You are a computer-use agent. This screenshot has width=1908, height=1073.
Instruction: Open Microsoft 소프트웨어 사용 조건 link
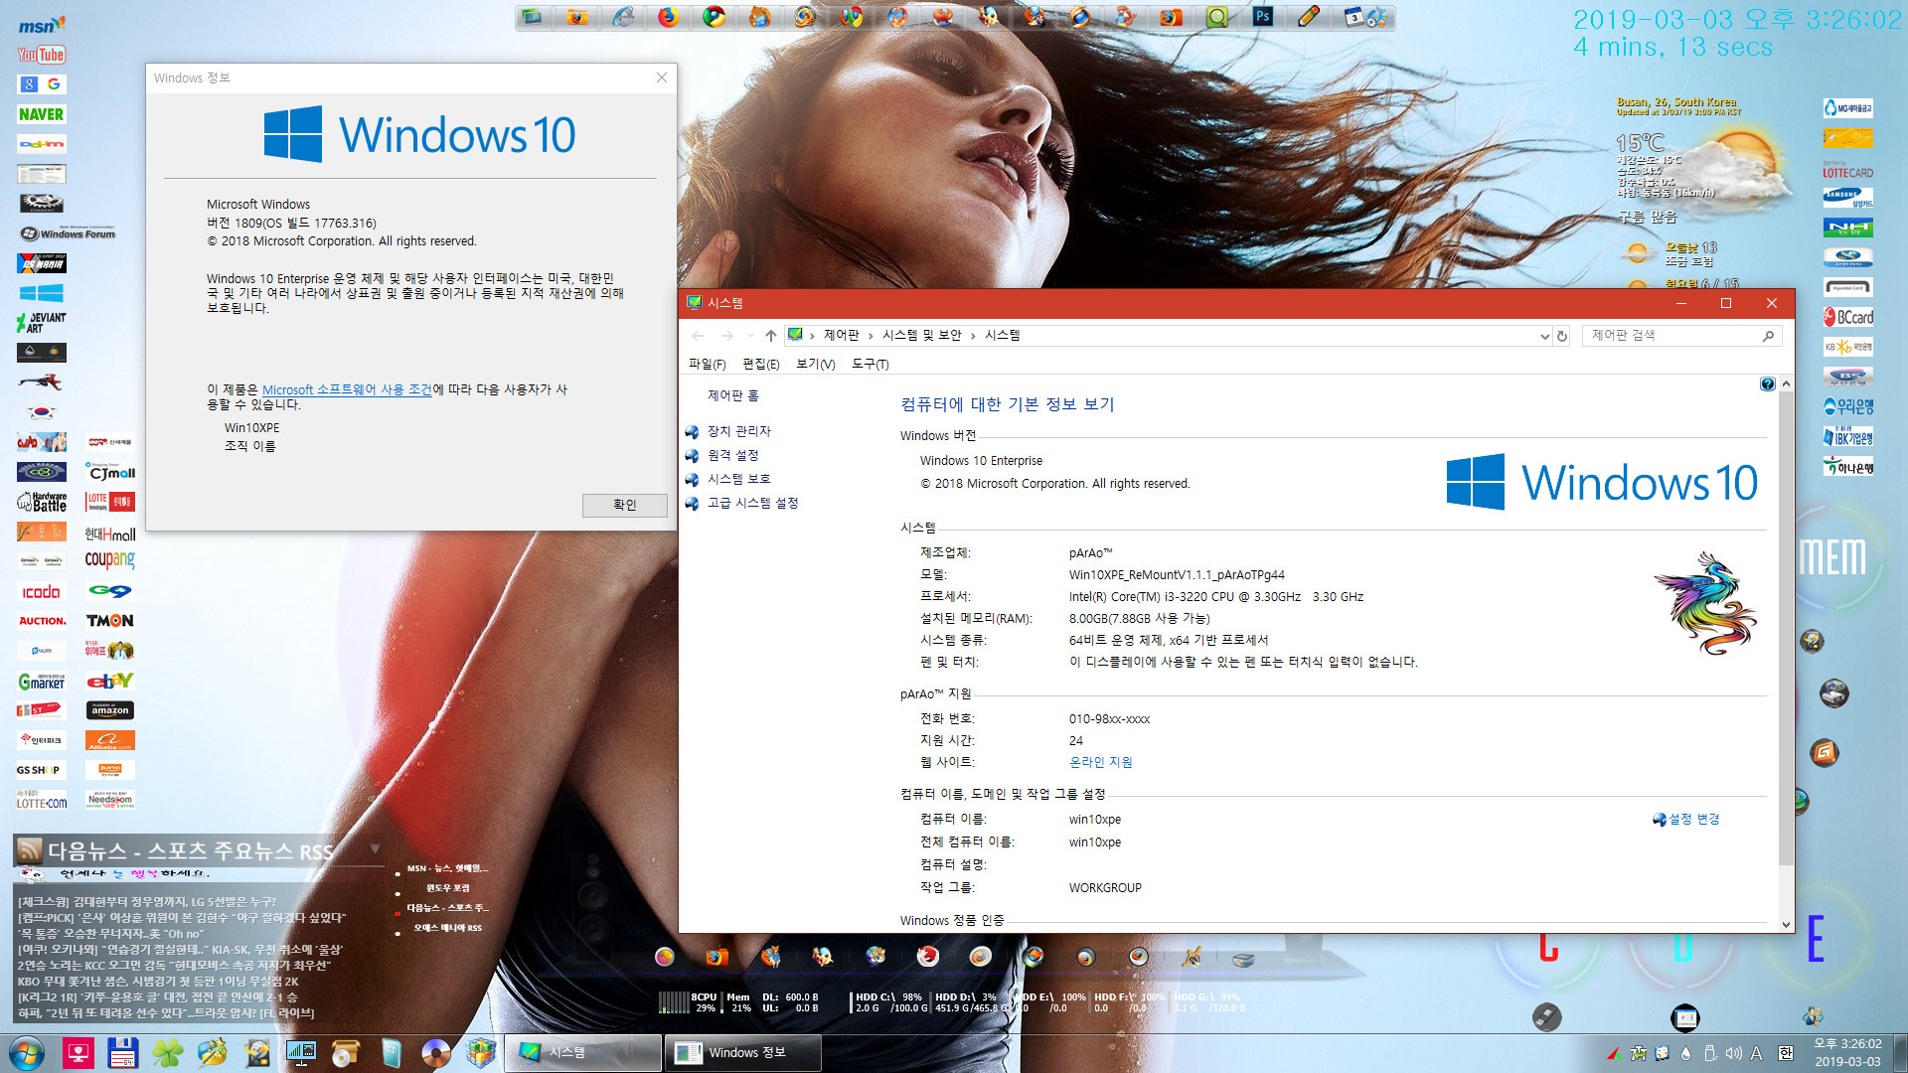click(347, 389)
